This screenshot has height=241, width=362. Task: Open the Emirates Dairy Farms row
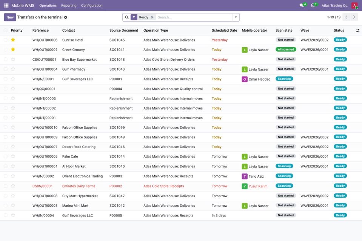(181, 186)
